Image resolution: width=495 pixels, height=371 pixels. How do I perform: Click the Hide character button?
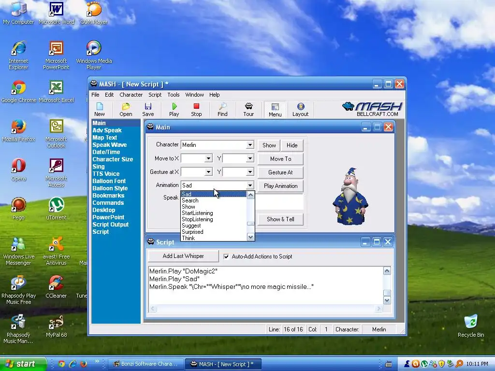pos(292,145)
